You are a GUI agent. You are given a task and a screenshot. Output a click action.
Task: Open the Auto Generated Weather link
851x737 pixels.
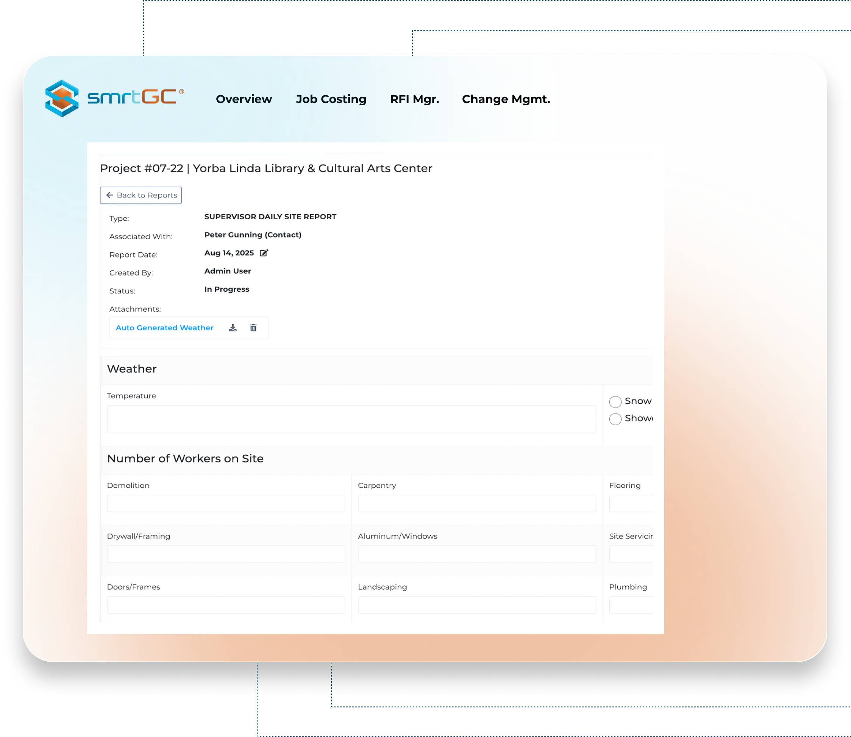164,328
